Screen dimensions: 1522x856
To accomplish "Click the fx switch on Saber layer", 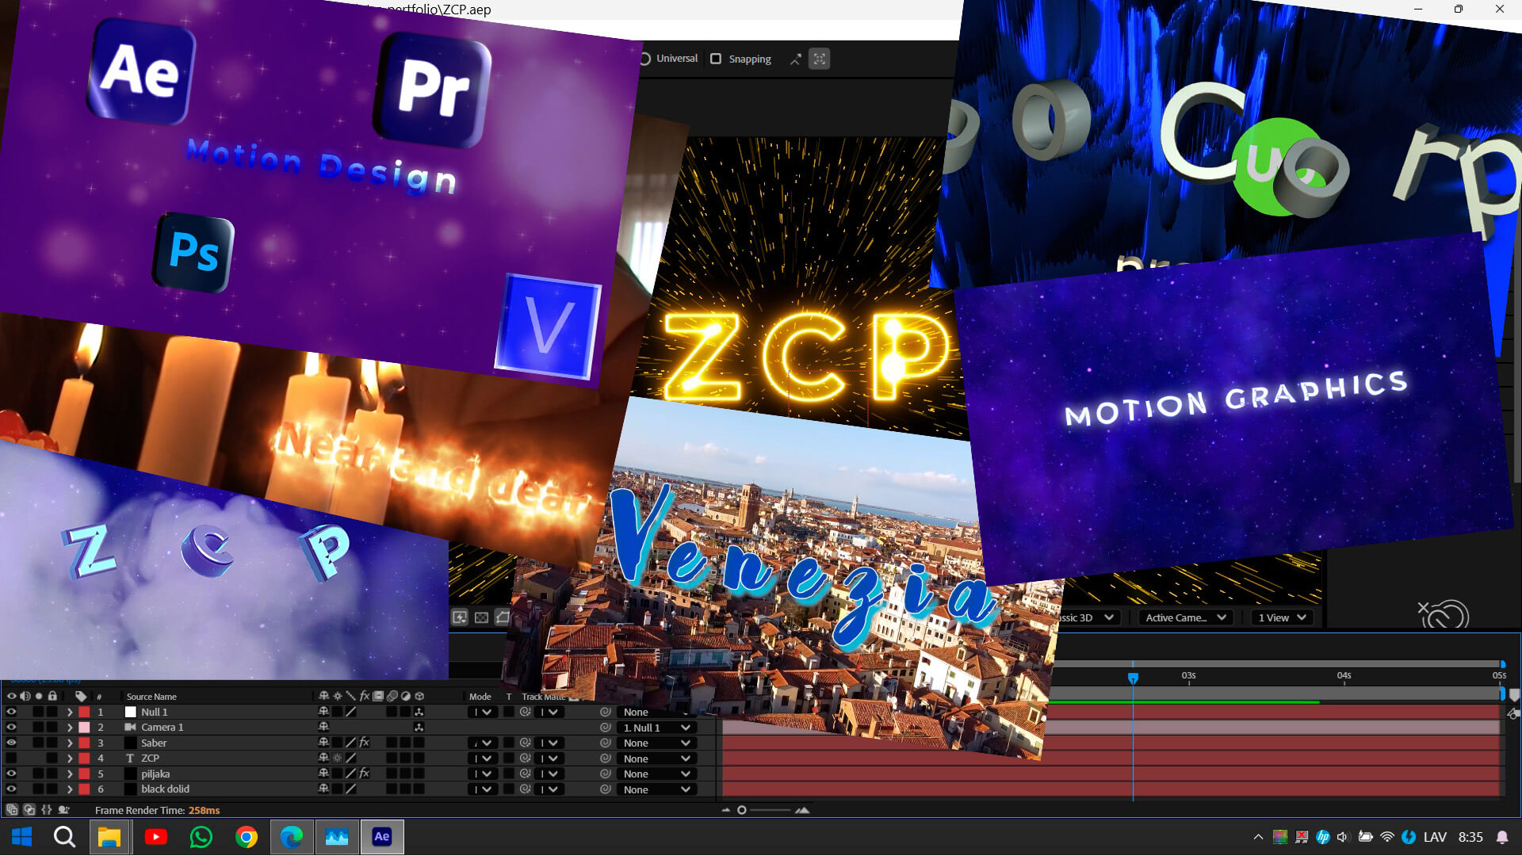I will [x=365, y=743].
